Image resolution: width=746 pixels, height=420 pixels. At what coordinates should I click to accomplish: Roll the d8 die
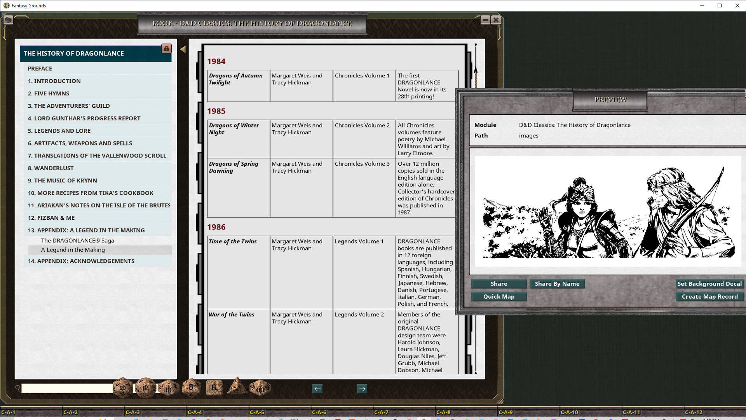pos(191,387)
